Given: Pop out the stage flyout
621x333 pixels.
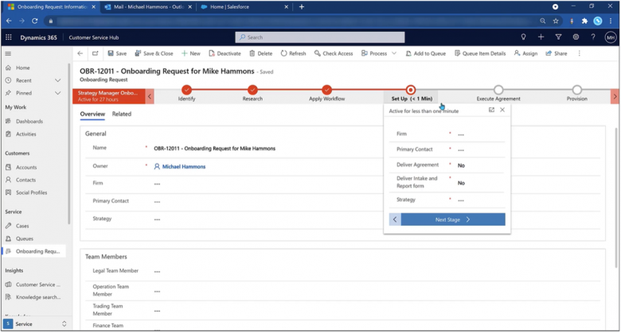Looking at the screenshot, I should [491, 110].
